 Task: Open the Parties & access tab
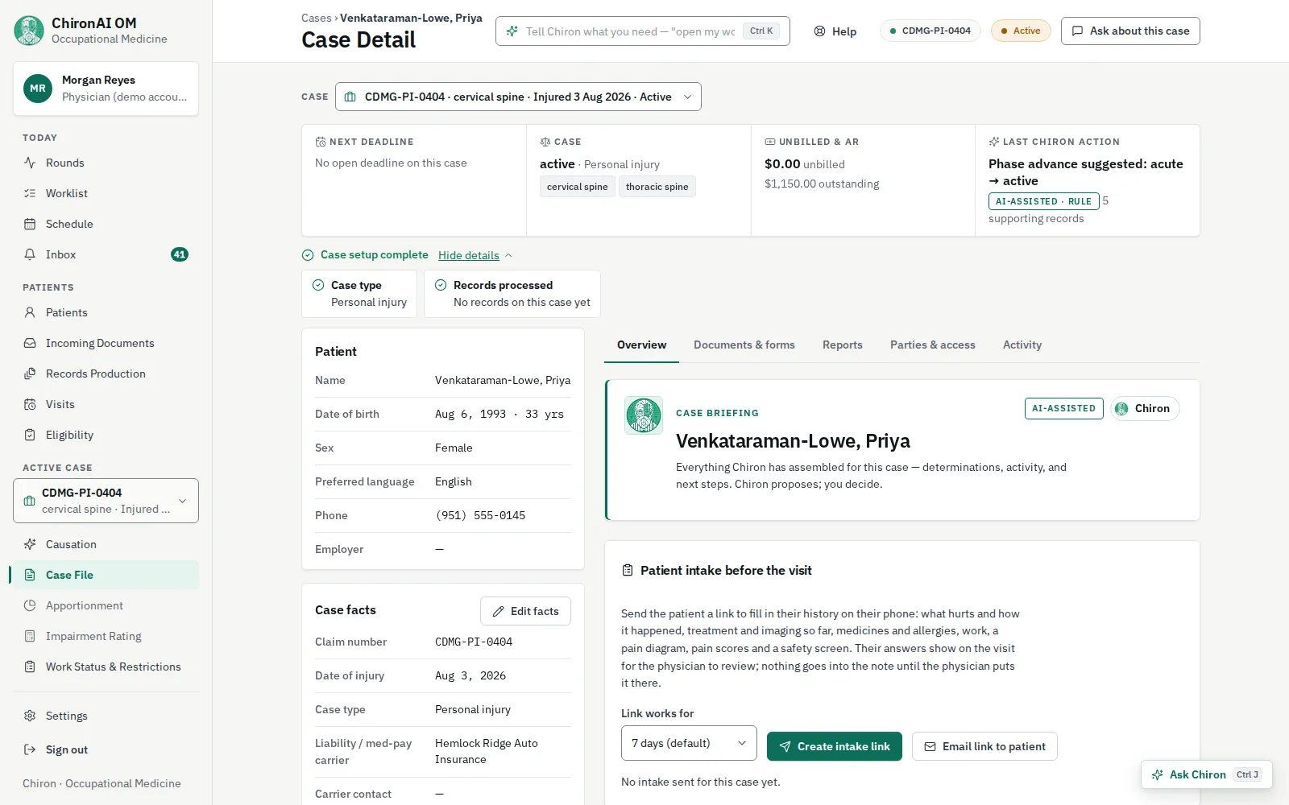click(932, 345)
